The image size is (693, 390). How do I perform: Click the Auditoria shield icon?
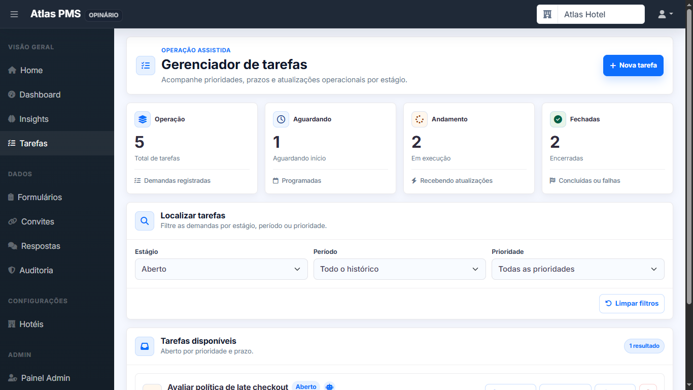(12, 270)
